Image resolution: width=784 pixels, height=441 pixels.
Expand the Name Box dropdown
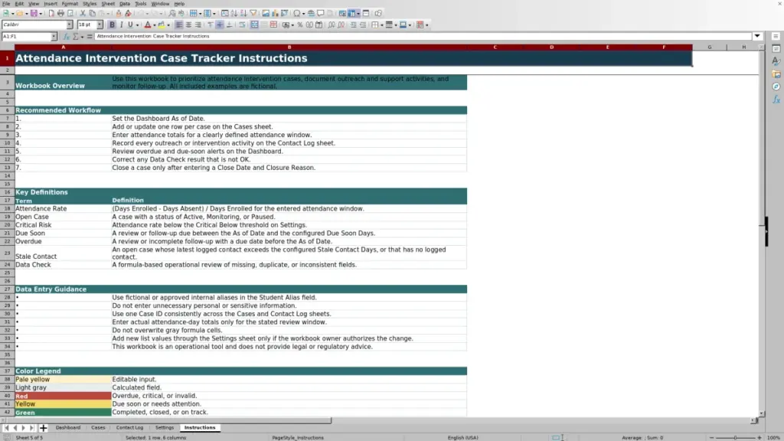tap(54, 37)
